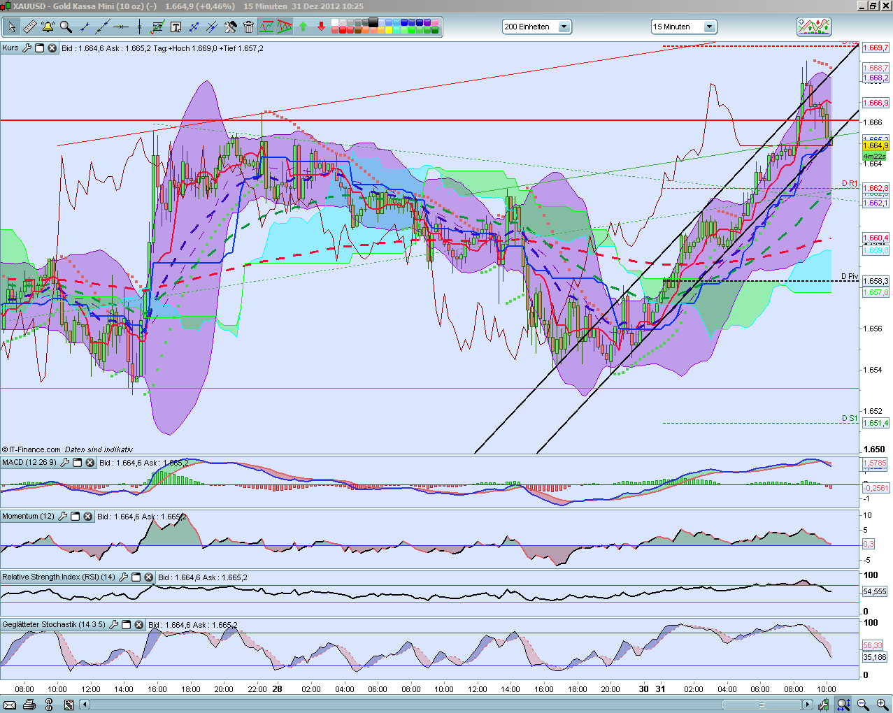Maximize the Relative Strength Index panel

point(136,577)
